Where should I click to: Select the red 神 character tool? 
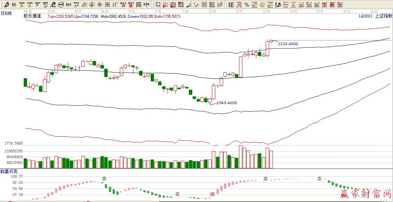click(x=123, y=5)
